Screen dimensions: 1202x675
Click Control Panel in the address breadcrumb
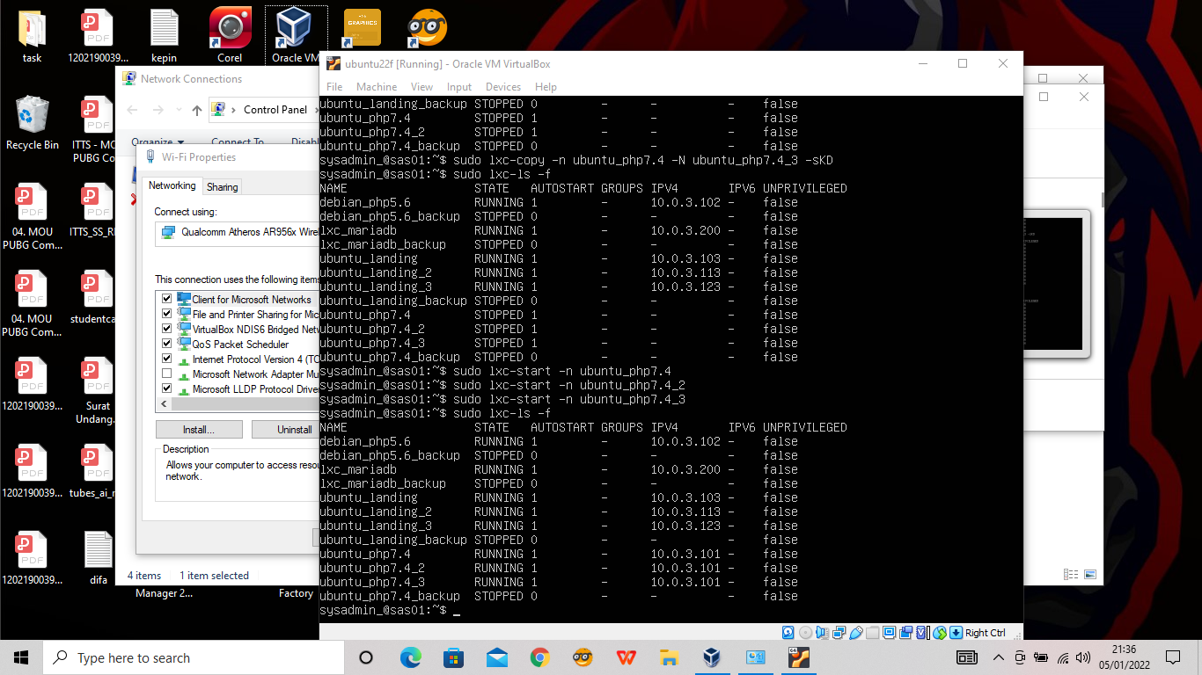coord(275,110)
